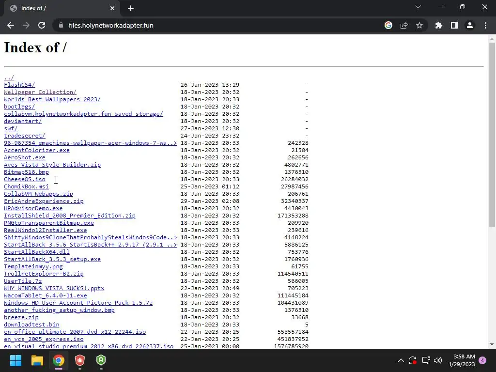Image resolution: width=496 pixels, height=372 pixels.
Task: Download PNGtoTransparentBitmap.exe
Action: pyautogui.click(x=49, y=223)
